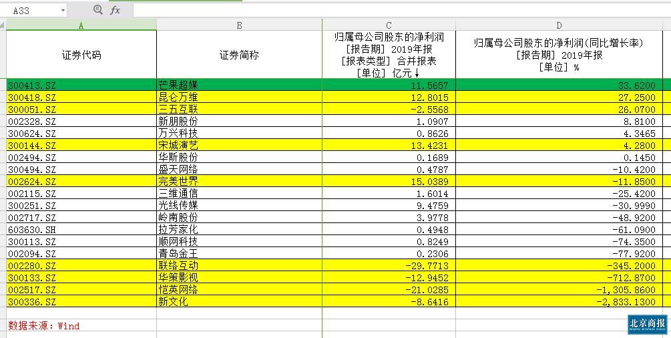This screenshot has width=671, height=338.
Task: Select column D header
Action: pos(559,25)
